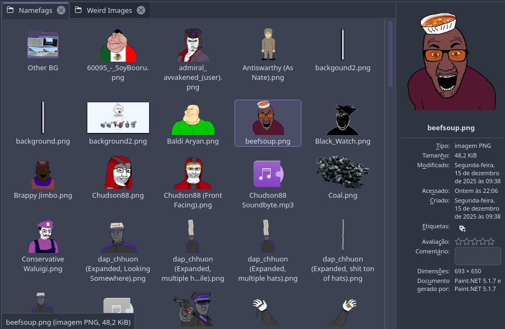Click the add tag icon next to Etiquetas
The image size is (505, 329).
pyautogui.click(x=463, y=228)
